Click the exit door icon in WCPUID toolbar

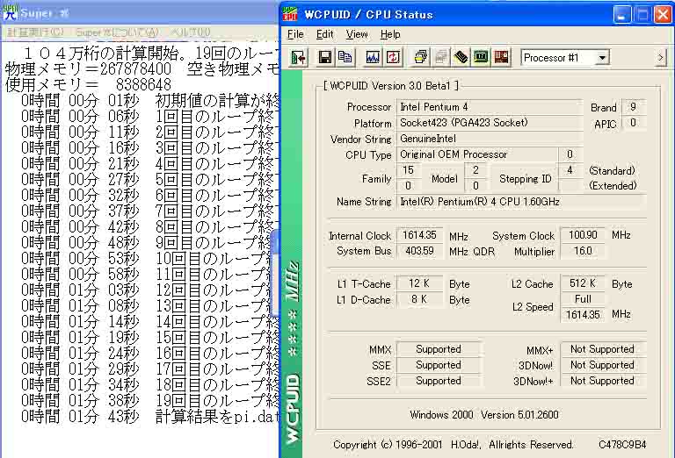[298, 58]
